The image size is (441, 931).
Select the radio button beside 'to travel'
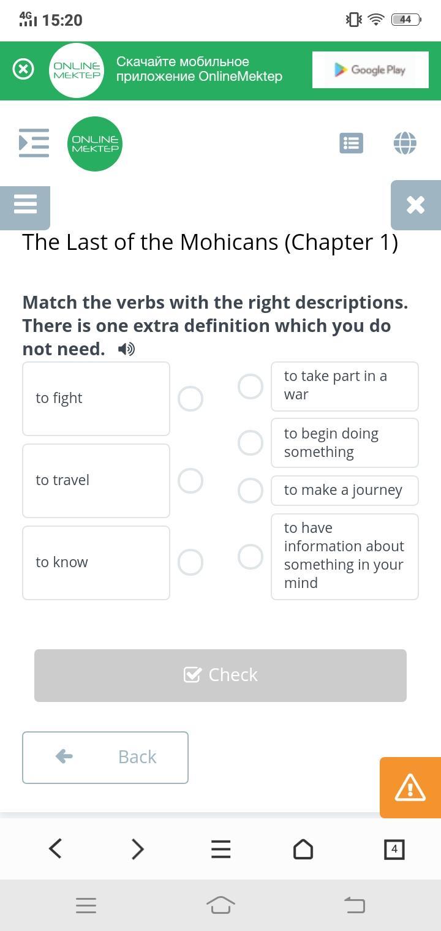[190, 481]
